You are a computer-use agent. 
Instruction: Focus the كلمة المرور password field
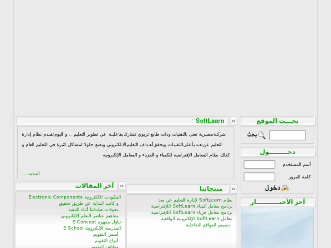[x=259, y=177]
